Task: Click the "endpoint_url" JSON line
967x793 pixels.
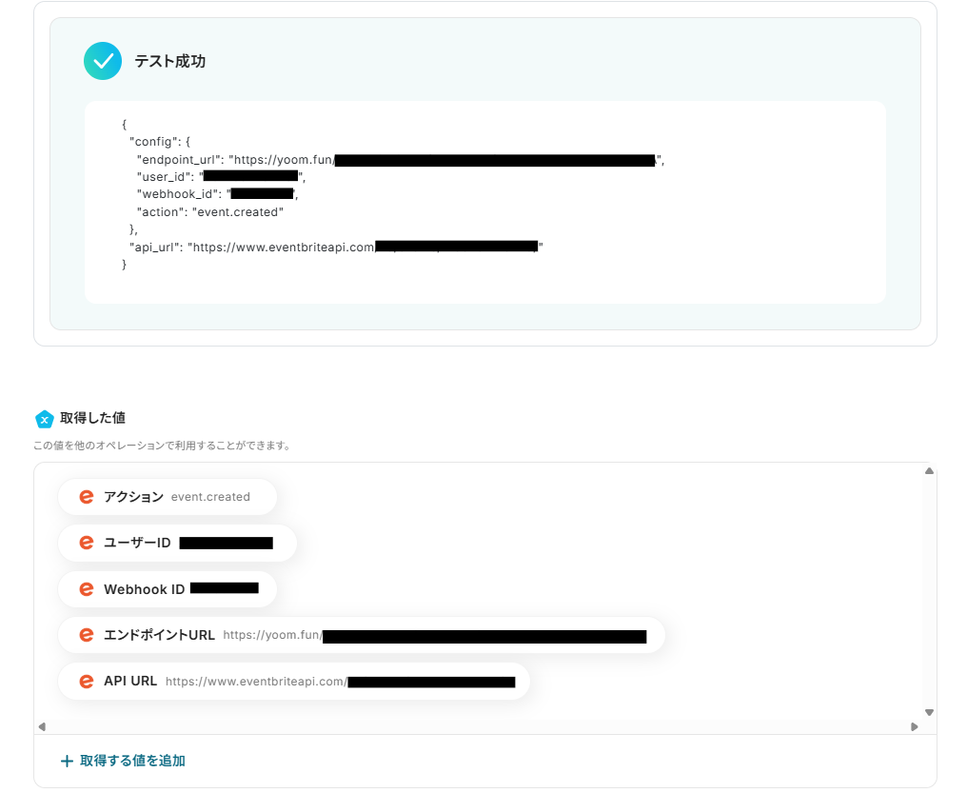Action: (401, 160)
